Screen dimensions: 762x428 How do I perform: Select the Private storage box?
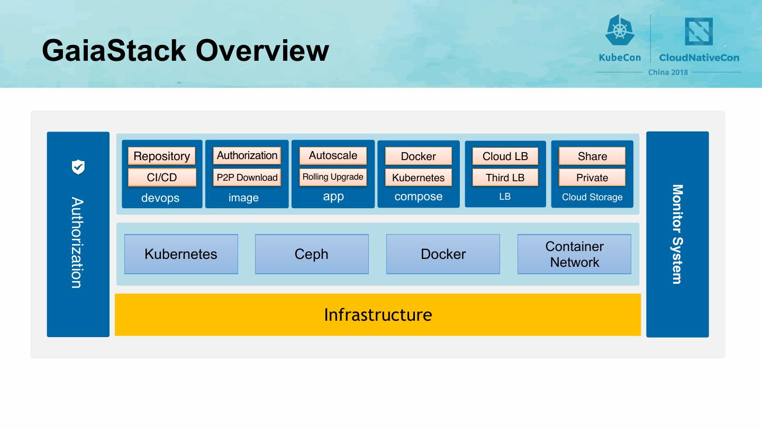pos(592,178)
